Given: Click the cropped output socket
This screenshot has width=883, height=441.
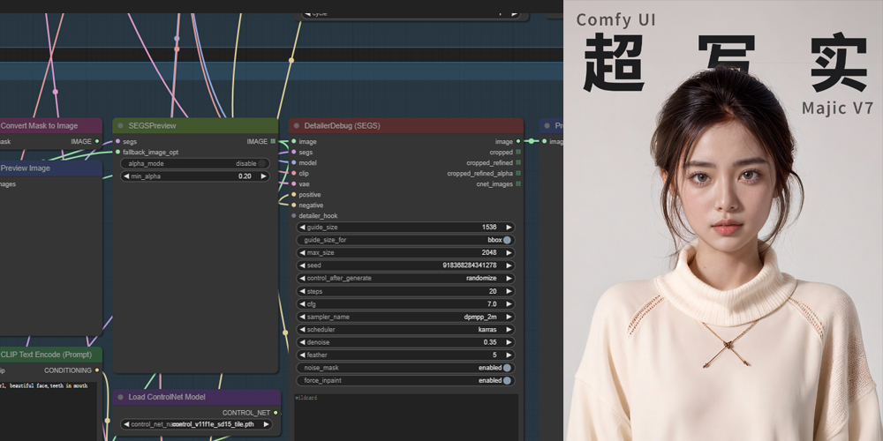Looking at the screenshot, I should 518,152.
